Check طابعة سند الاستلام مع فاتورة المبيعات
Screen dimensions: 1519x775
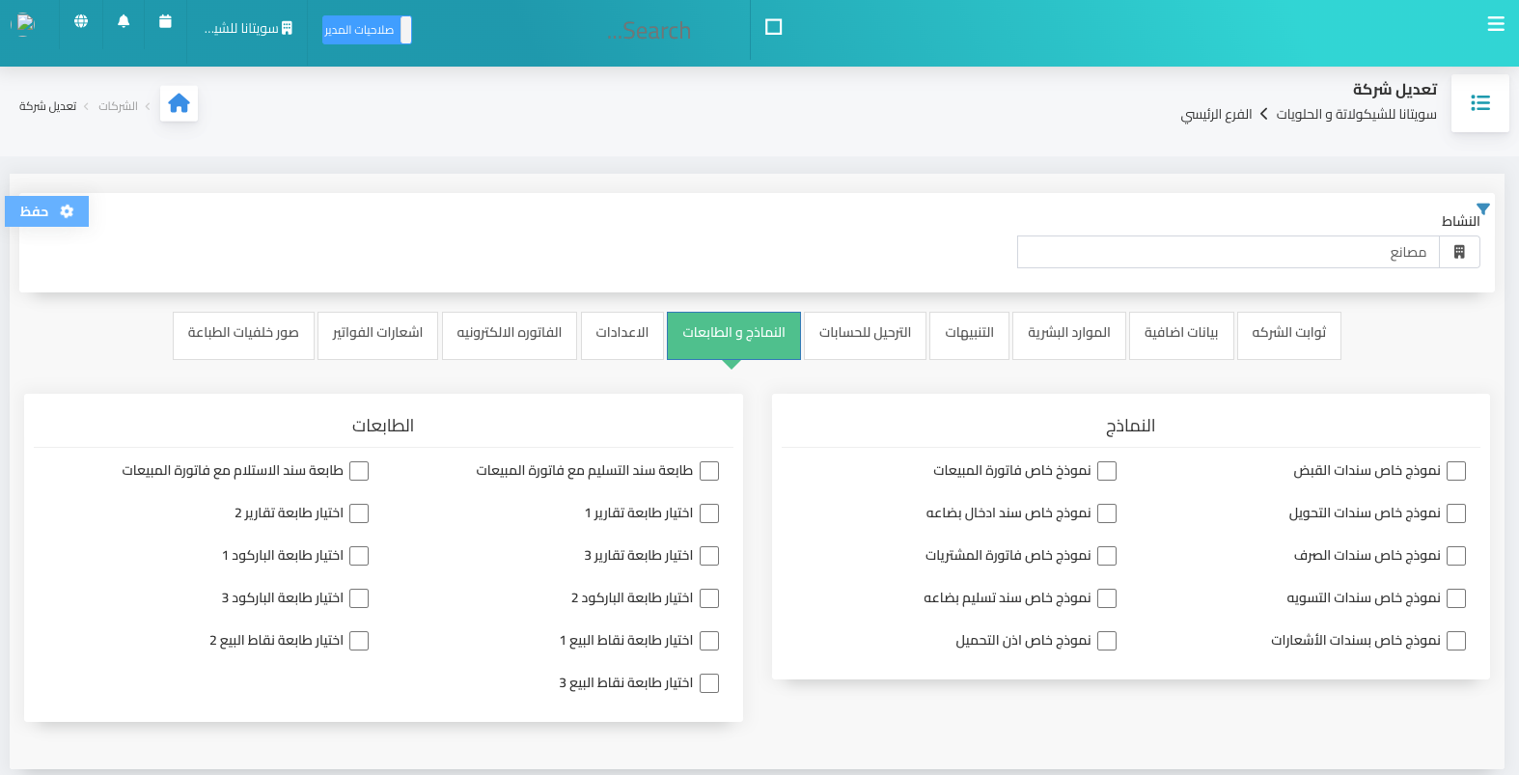[x=359, y=471]
